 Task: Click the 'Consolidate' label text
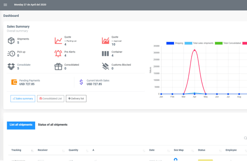[24, 64]
